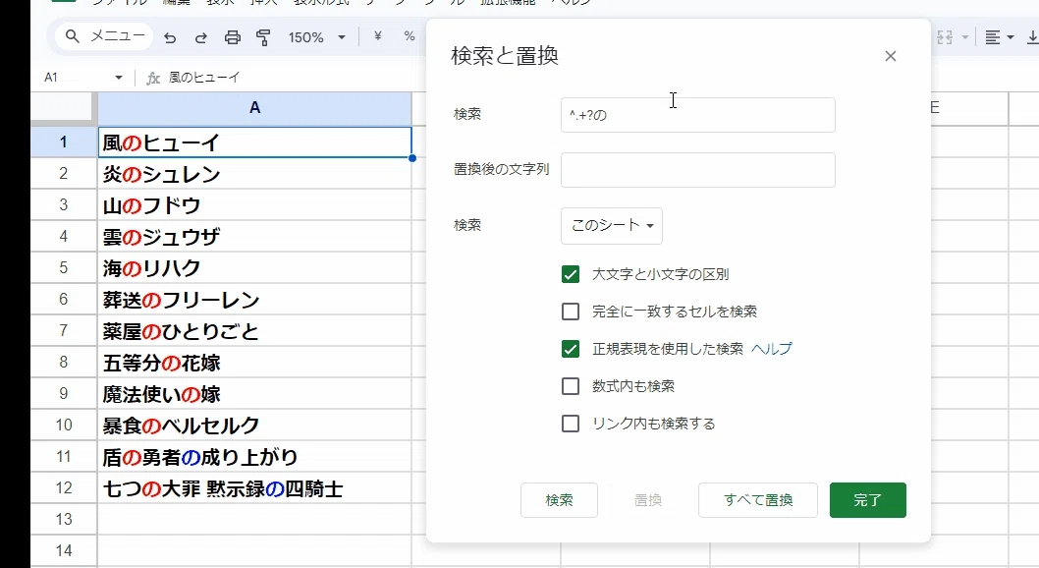Select row 12 header

pos(64,487)
